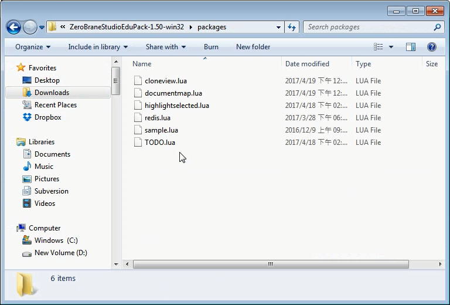Image resolution: width=450 pixels, height=305 pixels.
Task: Click the sample.lua file name
Action: coord(161,130)
